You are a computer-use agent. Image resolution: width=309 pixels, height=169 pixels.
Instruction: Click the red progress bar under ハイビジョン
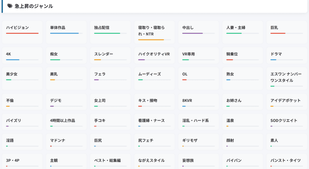[x=22, y=33]
